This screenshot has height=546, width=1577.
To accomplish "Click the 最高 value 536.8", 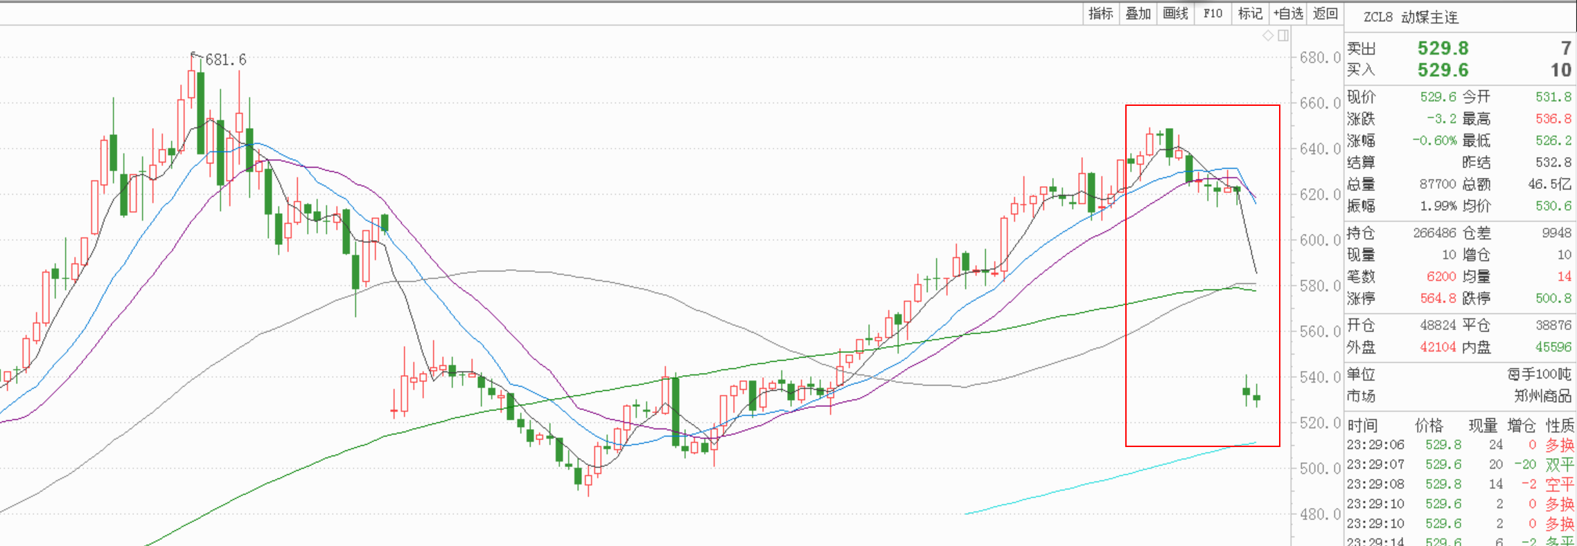I will click(1553, 118).
